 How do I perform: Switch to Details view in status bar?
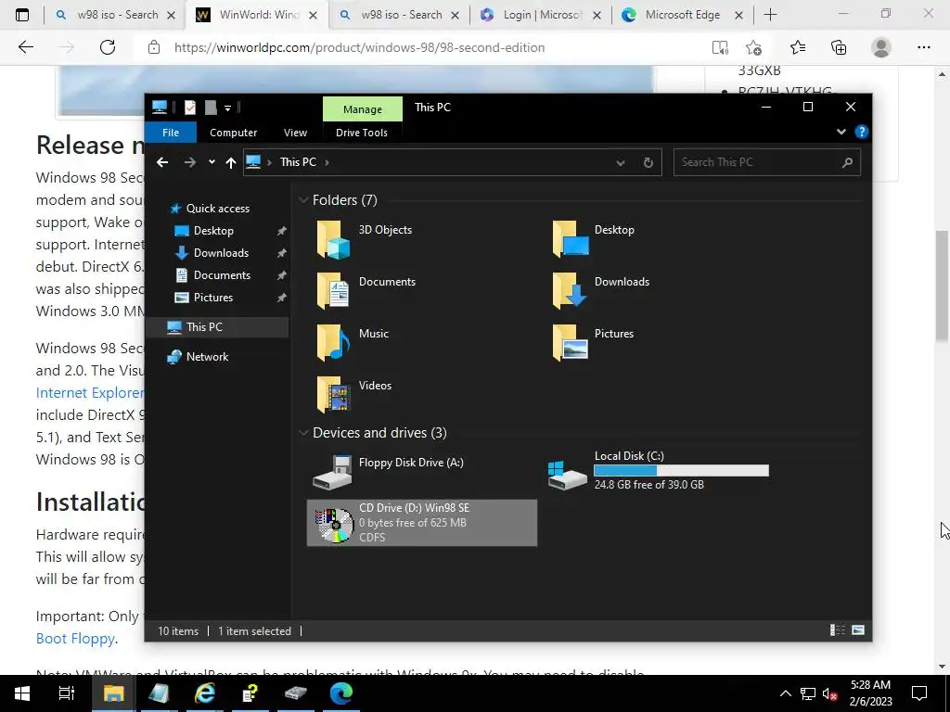(x=838, y=630)
